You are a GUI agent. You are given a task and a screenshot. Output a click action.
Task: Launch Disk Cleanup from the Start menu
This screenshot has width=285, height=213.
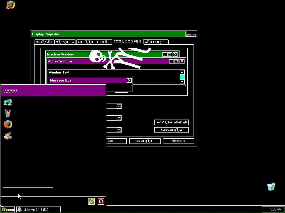(x=8, y=135)
